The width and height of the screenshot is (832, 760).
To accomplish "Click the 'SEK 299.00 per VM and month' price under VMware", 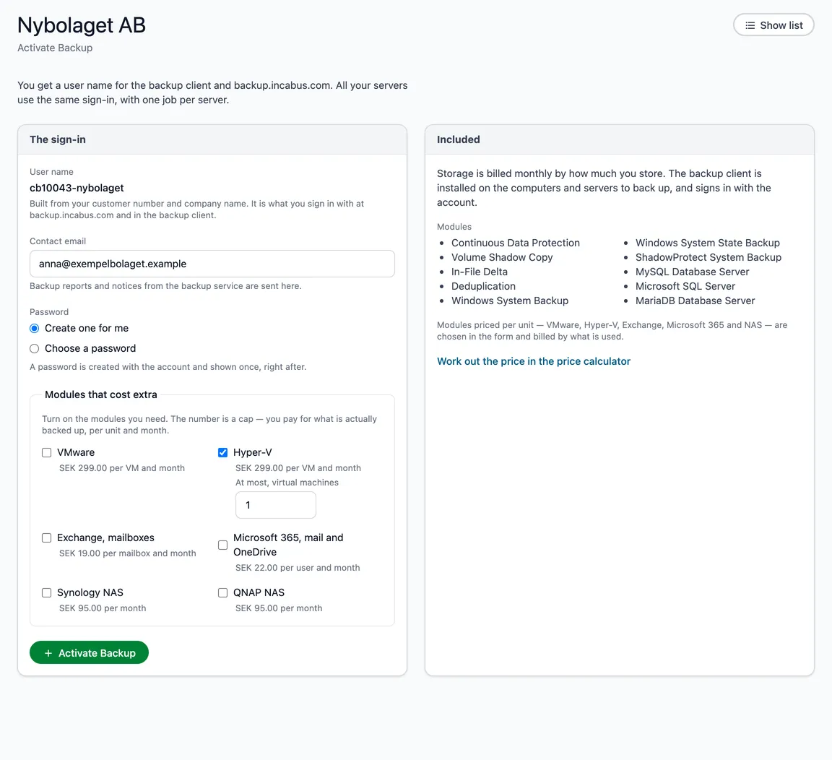I will point(122,467).
